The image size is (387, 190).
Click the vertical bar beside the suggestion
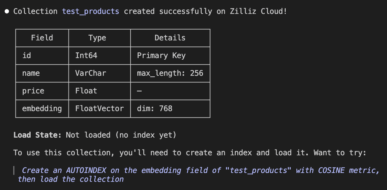(x=15, y=171)
